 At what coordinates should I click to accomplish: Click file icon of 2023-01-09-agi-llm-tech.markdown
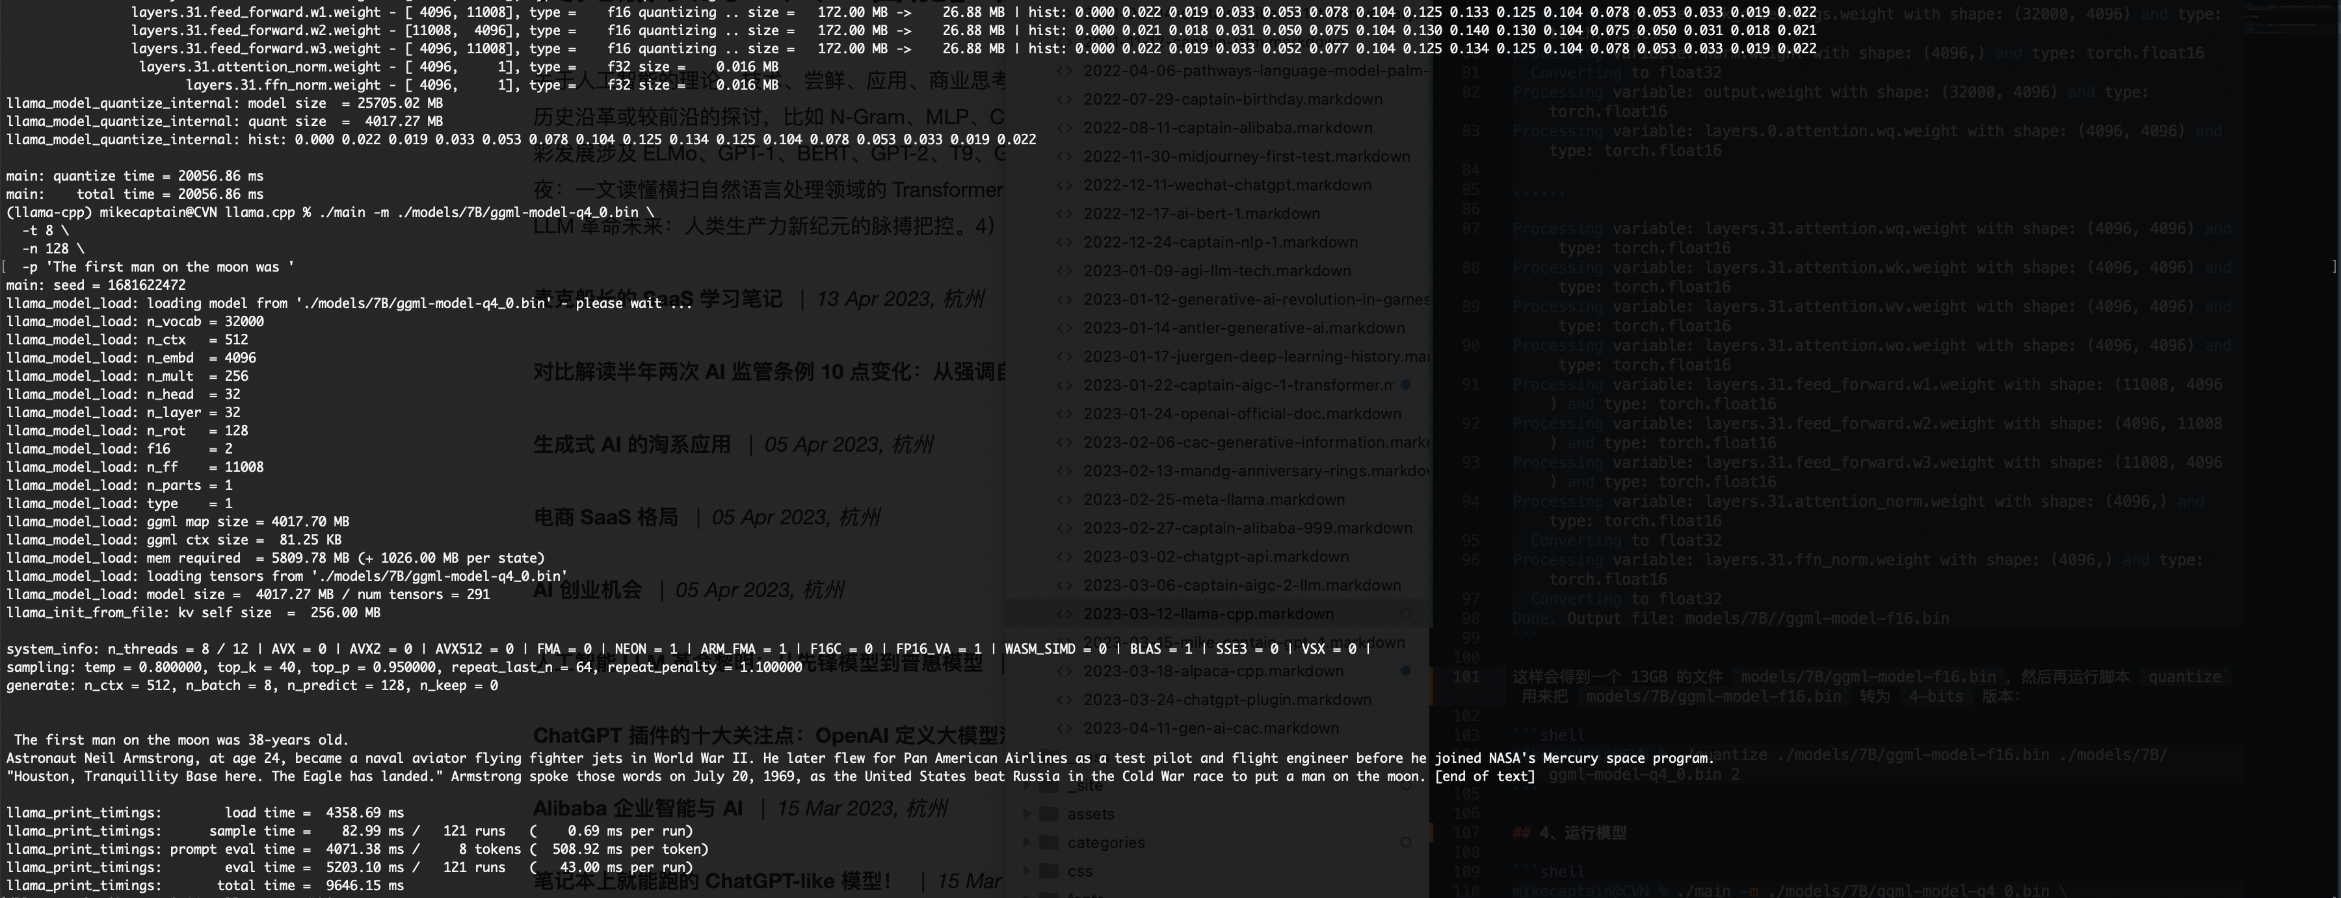click(1063, 270)
